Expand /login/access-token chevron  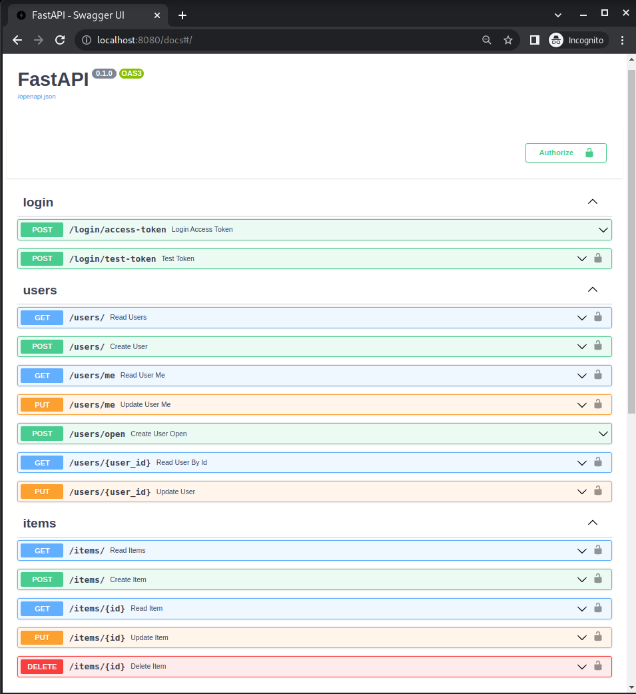603,230
